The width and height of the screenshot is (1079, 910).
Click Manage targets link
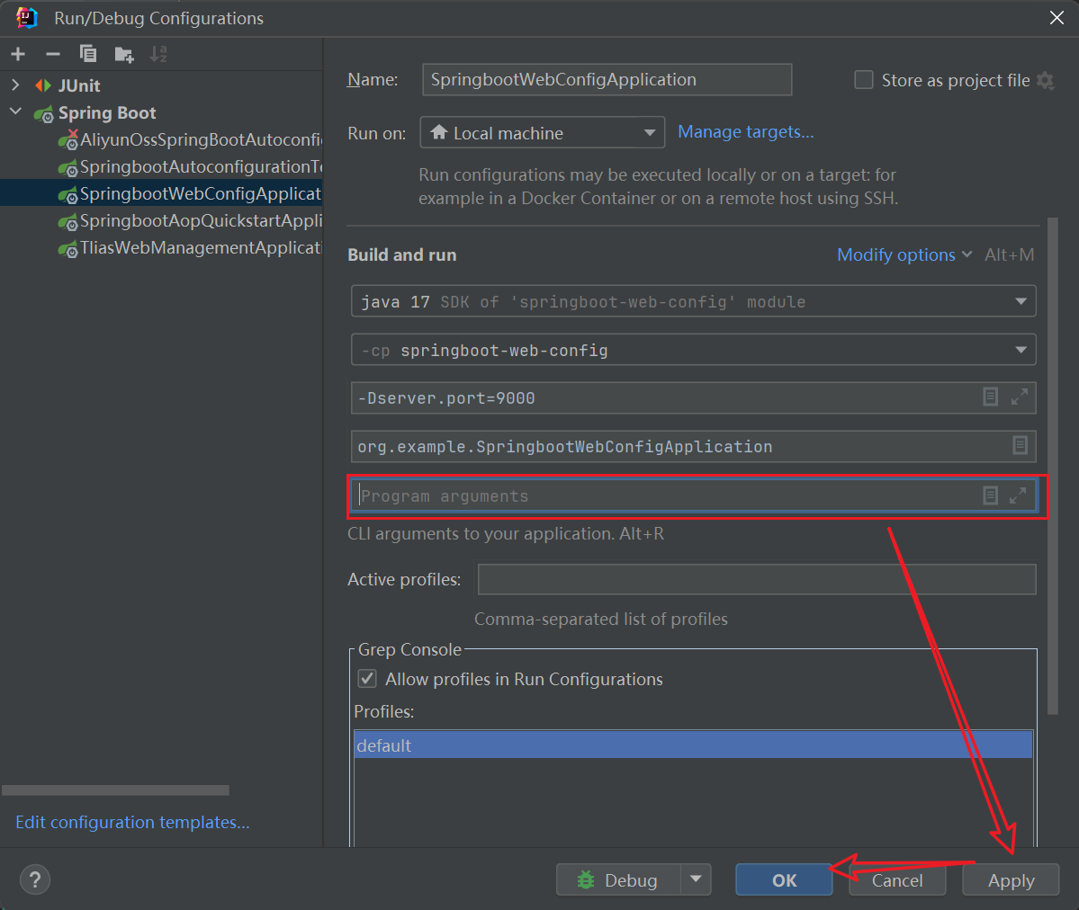pyautogui.click(x=745, y=131)
